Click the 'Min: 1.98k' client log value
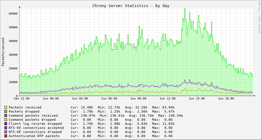This screenshot has height=140, width=262. (109, 124)
